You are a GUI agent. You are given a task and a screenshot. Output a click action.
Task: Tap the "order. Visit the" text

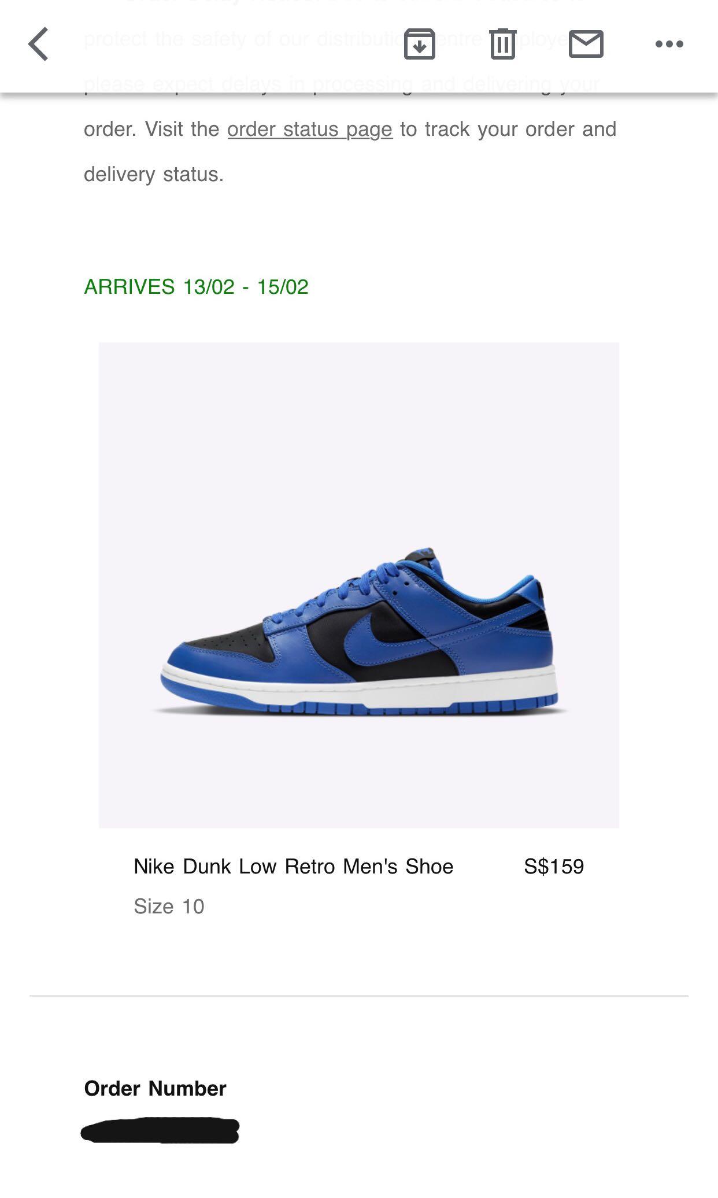coord(151,129)
